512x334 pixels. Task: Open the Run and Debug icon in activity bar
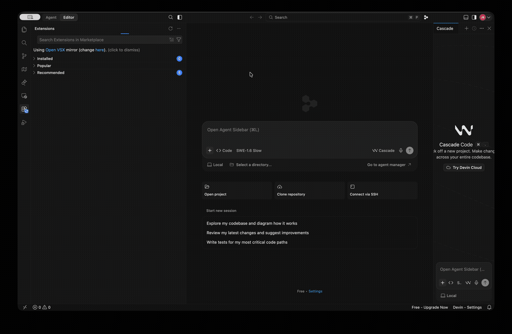point(24,123)
